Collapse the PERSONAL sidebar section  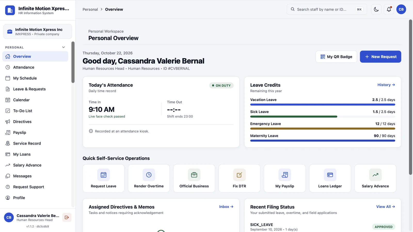pyautogui.click(x=63, y=47)
